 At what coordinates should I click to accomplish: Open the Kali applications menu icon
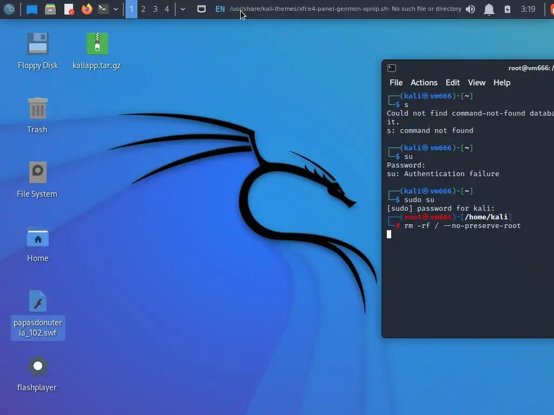(9, 9)
